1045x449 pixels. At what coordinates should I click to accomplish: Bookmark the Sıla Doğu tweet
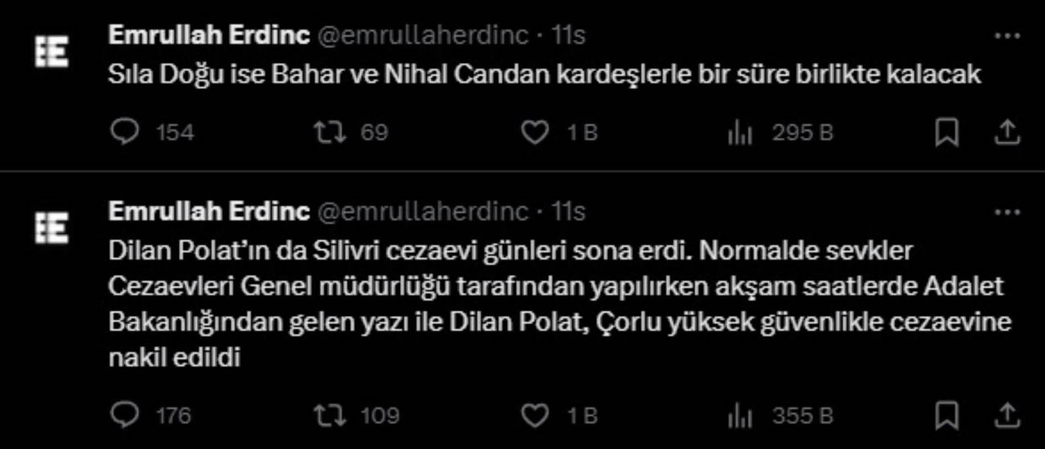(x=946, y=132)
